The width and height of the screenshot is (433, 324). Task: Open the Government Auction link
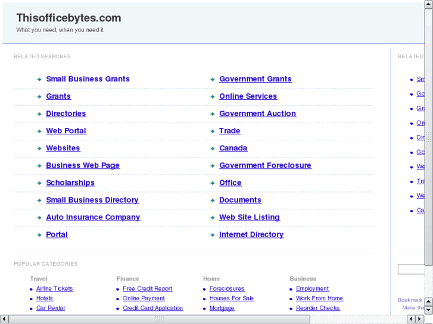257,114
